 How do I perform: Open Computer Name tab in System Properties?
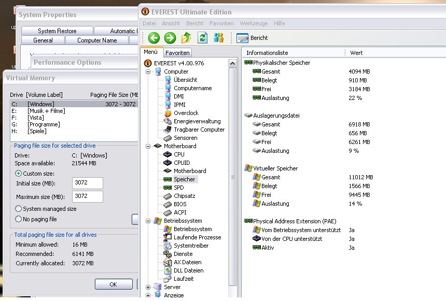click(97, 40)
